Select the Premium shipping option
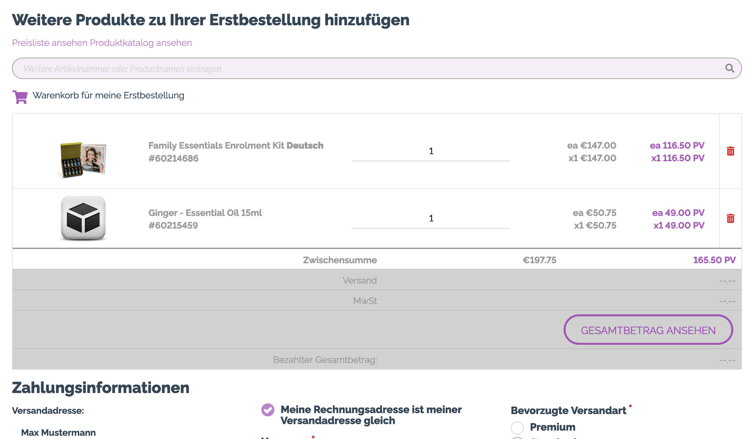The width and height of the screenshot is (755, 439). (517, 428)
